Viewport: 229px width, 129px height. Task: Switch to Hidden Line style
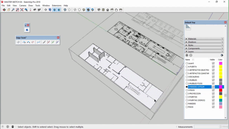[79, 10]
